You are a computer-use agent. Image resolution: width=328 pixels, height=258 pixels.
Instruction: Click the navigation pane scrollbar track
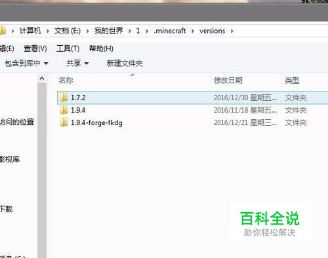tap(42, 170)
